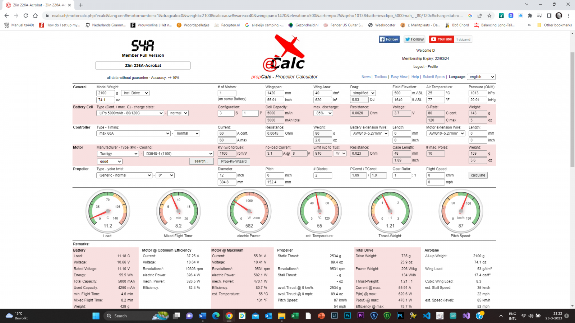Open the motor type D3548-4 (1100) dropdown
The image size is (575, 323).
pos(178,154)
